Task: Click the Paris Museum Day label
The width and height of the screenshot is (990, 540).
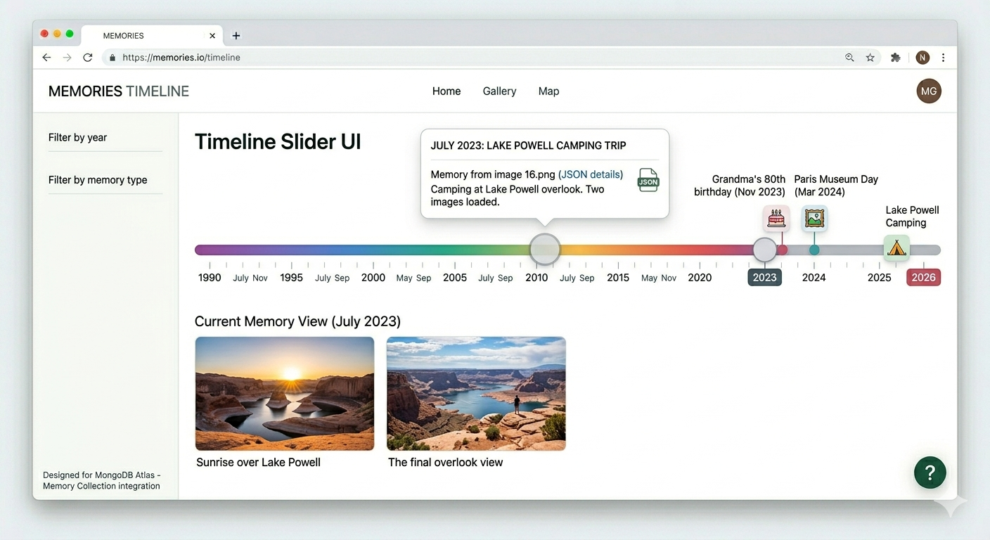Action: point(836,186)
